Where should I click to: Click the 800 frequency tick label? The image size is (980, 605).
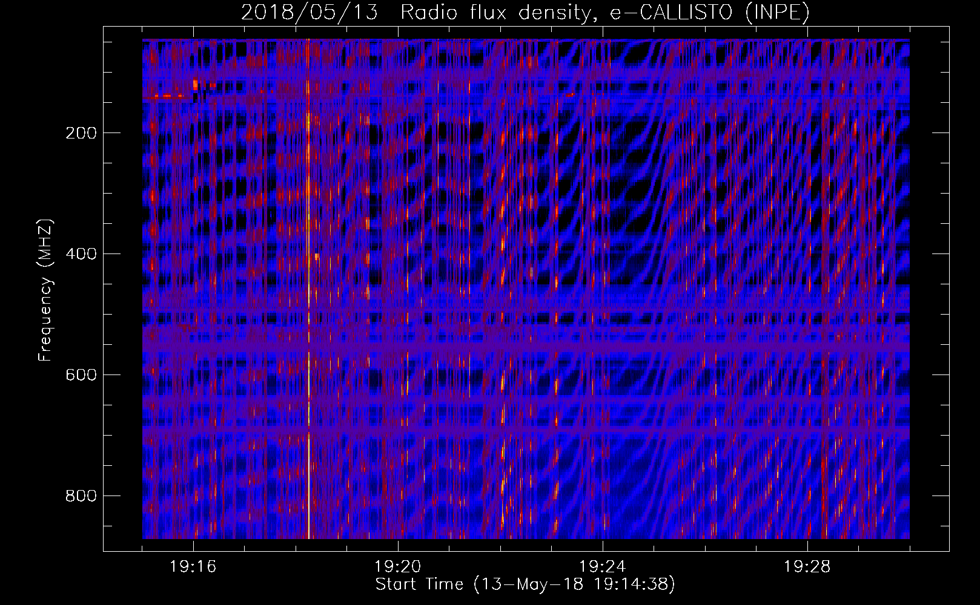(81, 496)
